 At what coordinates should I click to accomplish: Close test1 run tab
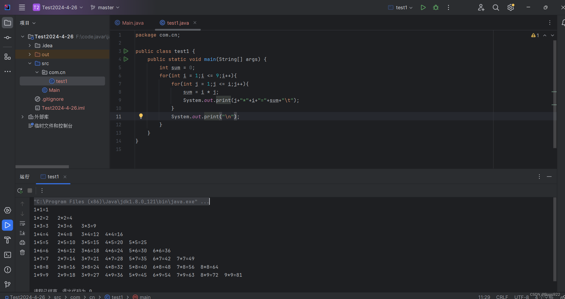pos(65,177)
